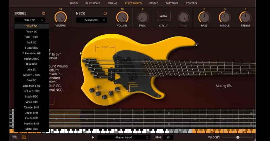Click the VELOCITY slider handle
270x141 pixels.
click(x=238, y=137)
